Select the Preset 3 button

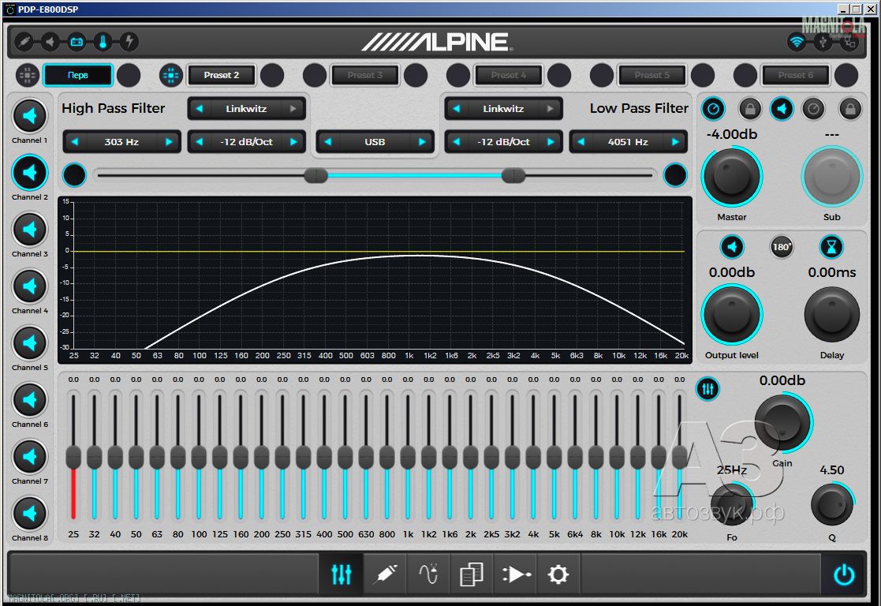365,75
